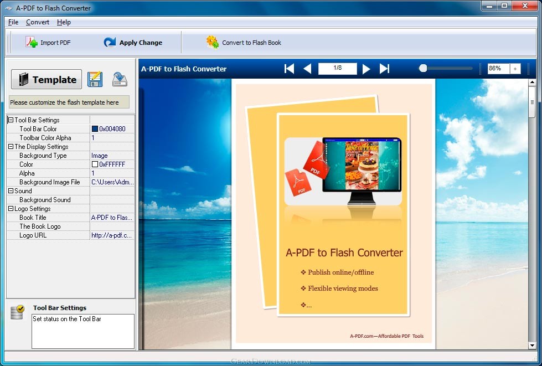Jump to the first page of the flipbook
The width and height of the screenshot is (542, 366).
[290, 69]
